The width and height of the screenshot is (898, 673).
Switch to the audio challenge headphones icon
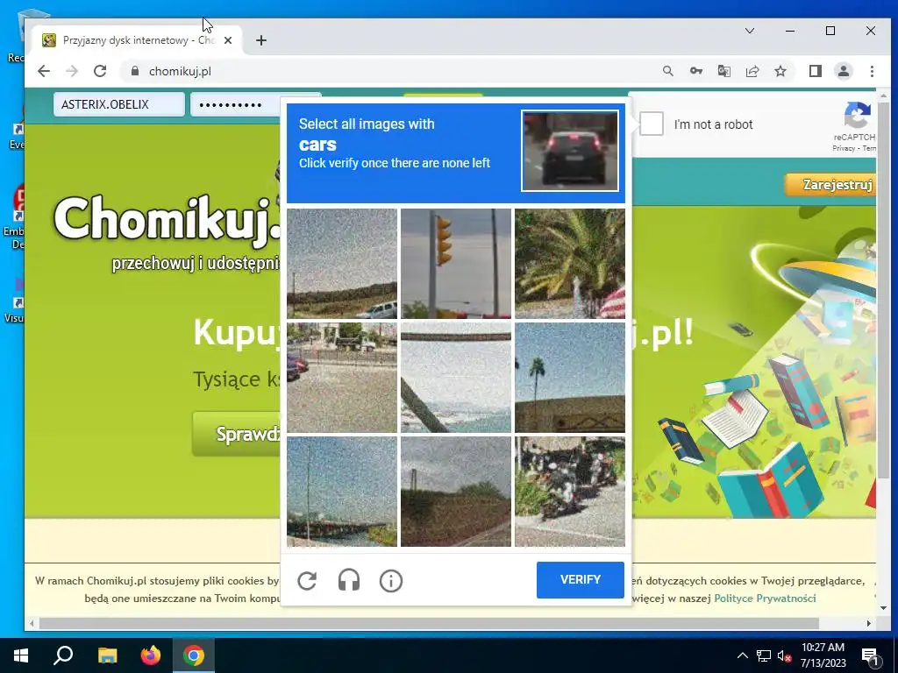pos(349,580)
